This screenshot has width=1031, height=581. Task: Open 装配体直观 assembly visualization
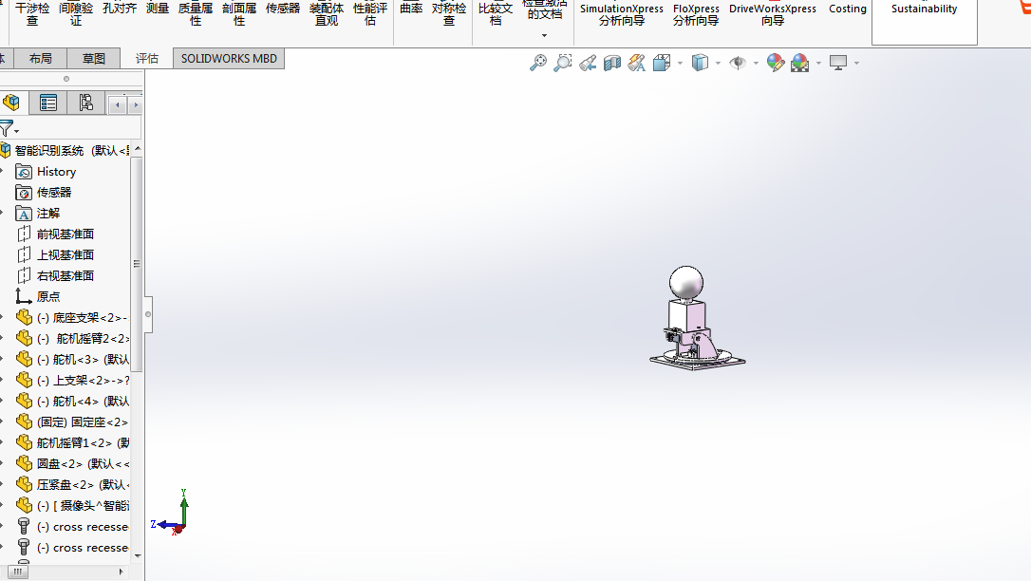[x=327, y=14]
